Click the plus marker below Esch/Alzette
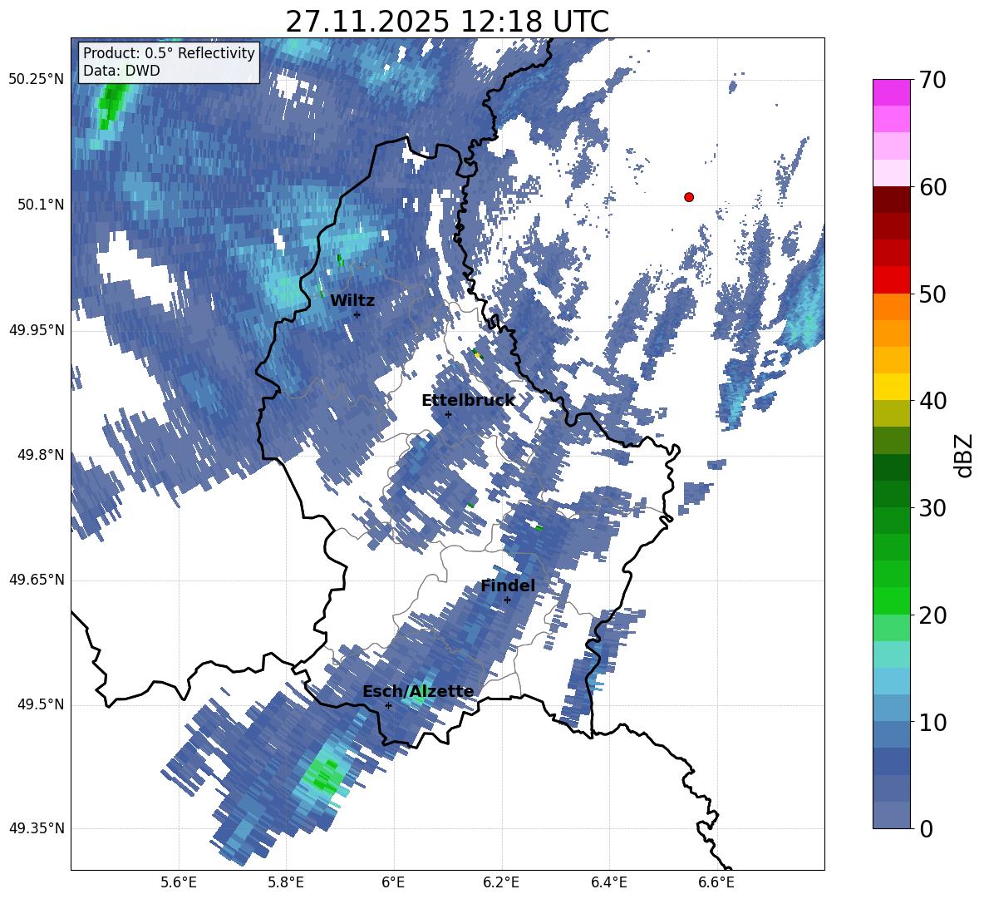The height and width of the screenshot is (899, 984). pos(388,705)
